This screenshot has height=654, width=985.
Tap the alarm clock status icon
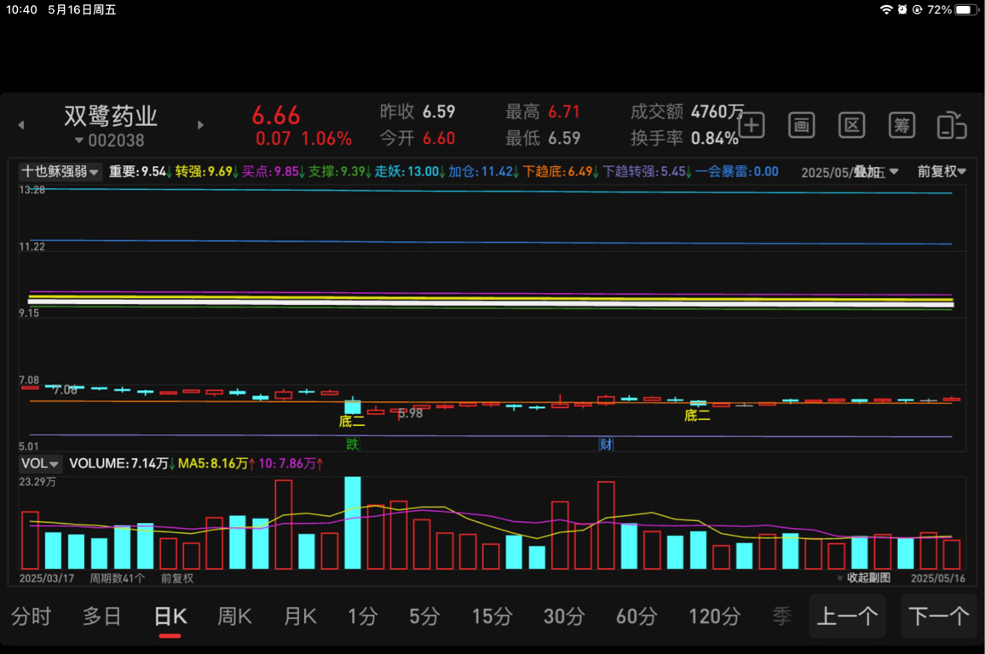[x=902, y=9]
